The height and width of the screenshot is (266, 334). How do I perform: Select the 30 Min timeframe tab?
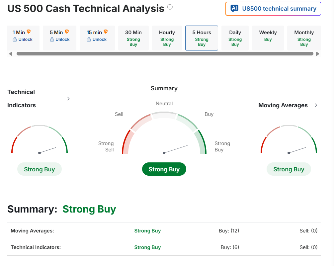pyautogui.click(x=133, y=38)
